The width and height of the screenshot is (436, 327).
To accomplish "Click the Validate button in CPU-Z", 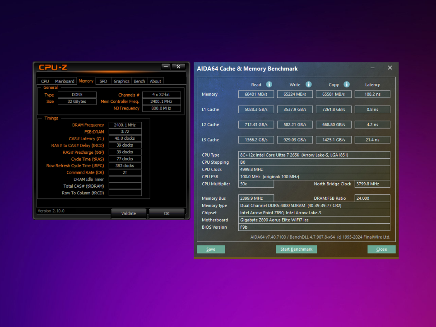I will 129,213.
